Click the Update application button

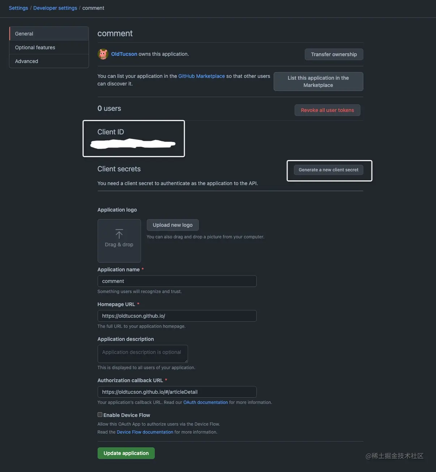(126, 453)
